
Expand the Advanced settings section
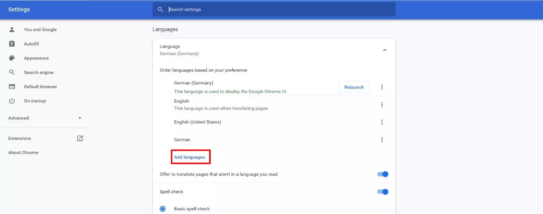click(x=80, y=118)
